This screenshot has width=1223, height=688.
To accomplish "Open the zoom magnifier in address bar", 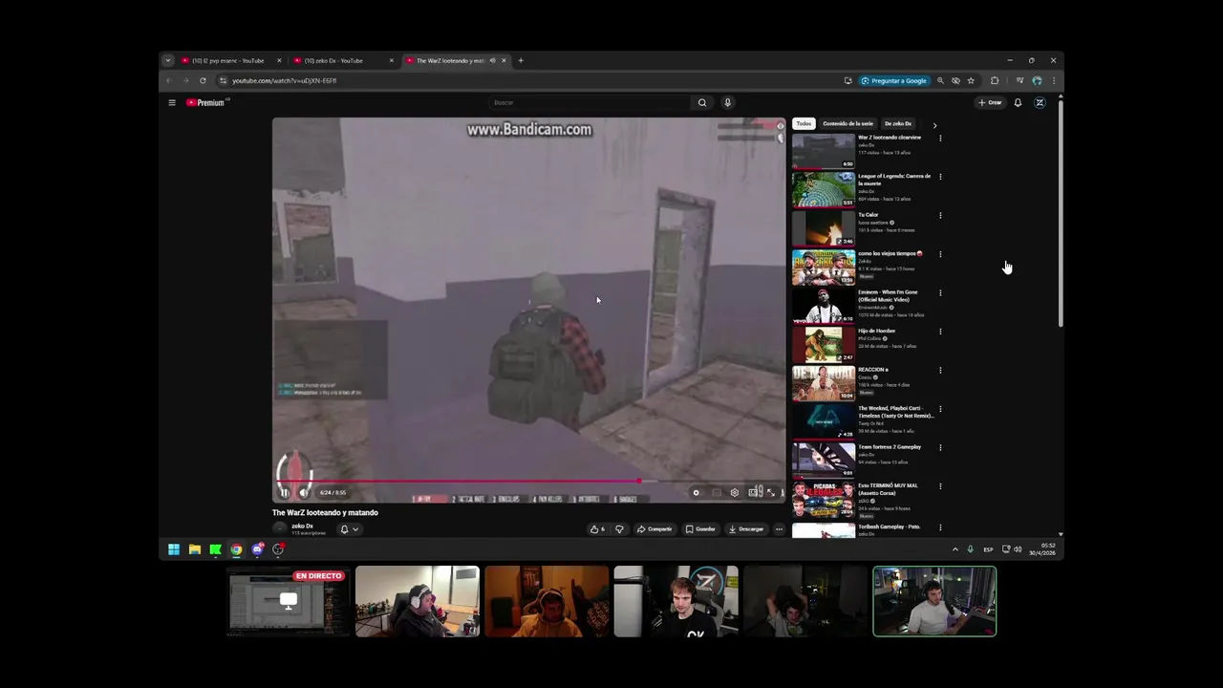I will point(940,81).
